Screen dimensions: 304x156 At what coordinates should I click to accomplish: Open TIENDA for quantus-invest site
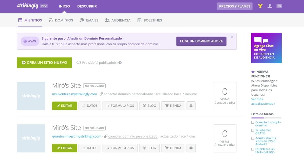pyautogui.click(x=173, y=148)
